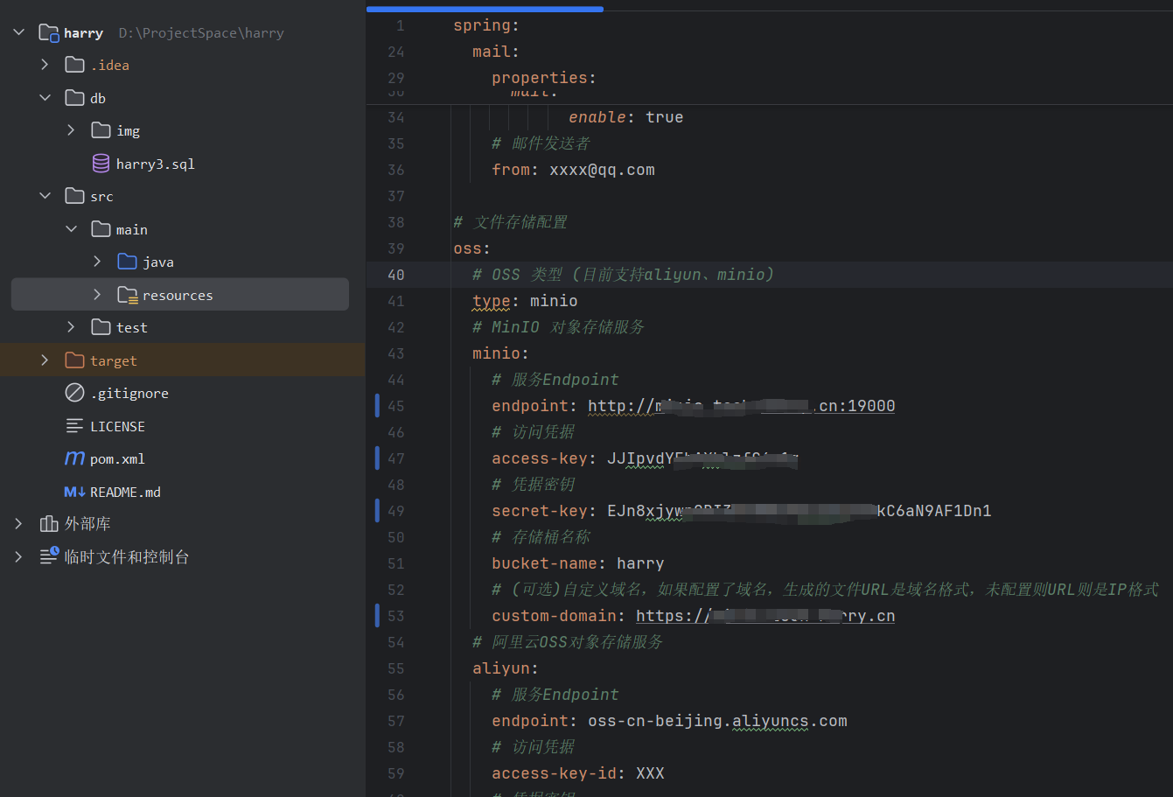Viewport: 1173px width, 797px height.
Task: Click the Maven pom.xml icon
Action: [x=75, y=458]
